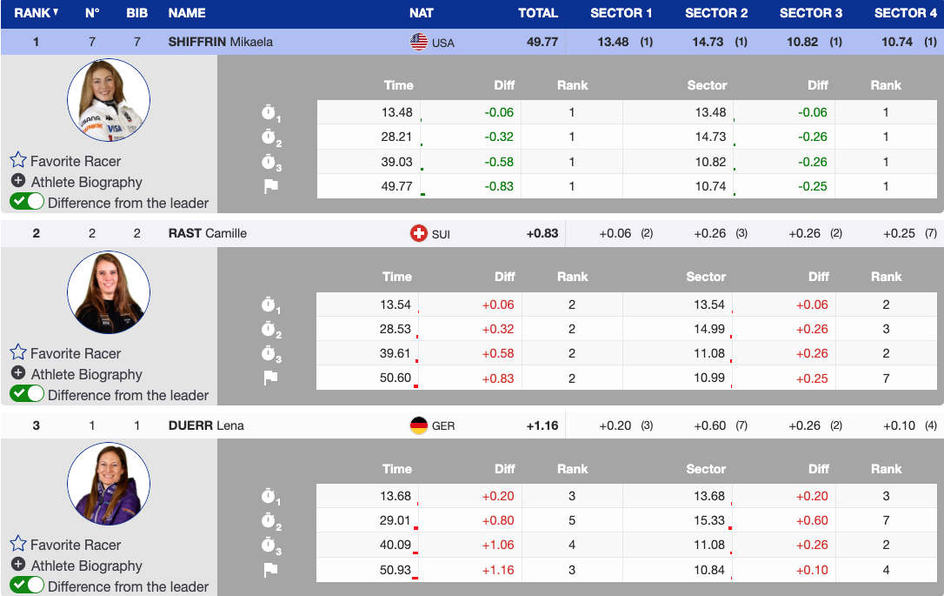The image size is (944, 596).
Task: Click the star icon beside Rast's Favorite Racer
Action: (x=18, y=352)
